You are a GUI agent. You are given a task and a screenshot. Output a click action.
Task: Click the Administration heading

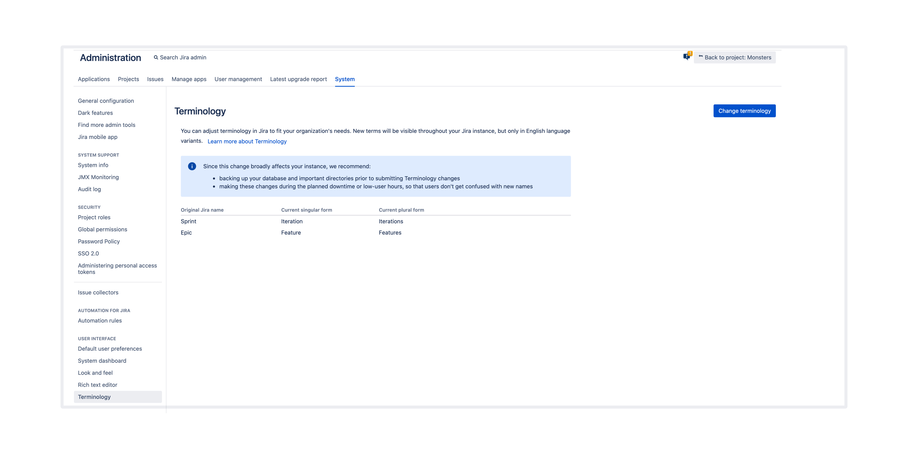pyautogui.click(x=110, y=58)
